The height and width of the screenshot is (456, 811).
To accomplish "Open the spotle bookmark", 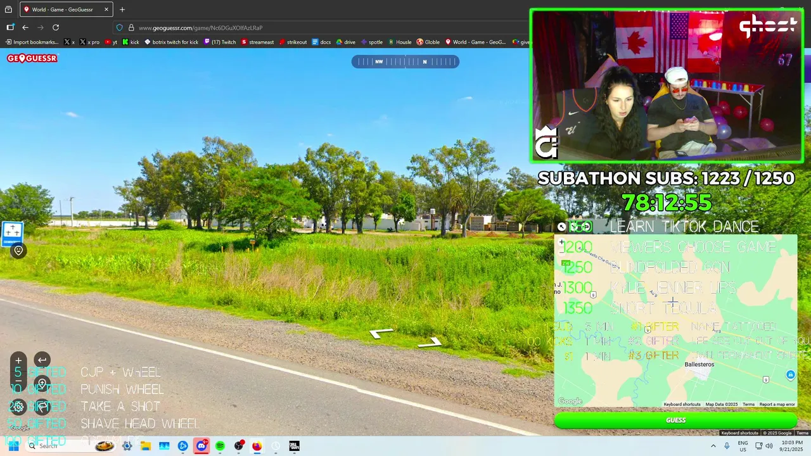I will 372,42.
